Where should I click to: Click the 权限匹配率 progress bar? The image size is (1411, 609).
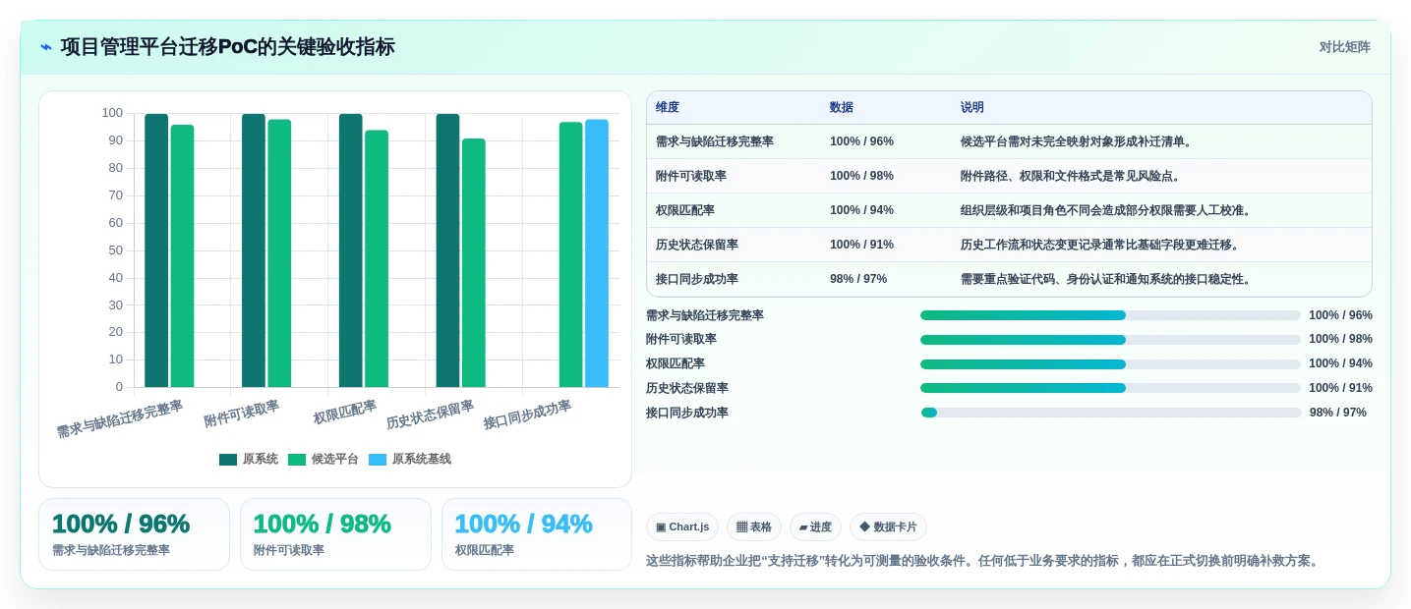tap(1110, 363)
